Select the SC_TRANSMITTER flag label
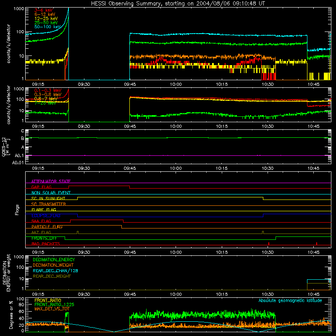The height and width of the screenshot is (336, 336). 49,204
